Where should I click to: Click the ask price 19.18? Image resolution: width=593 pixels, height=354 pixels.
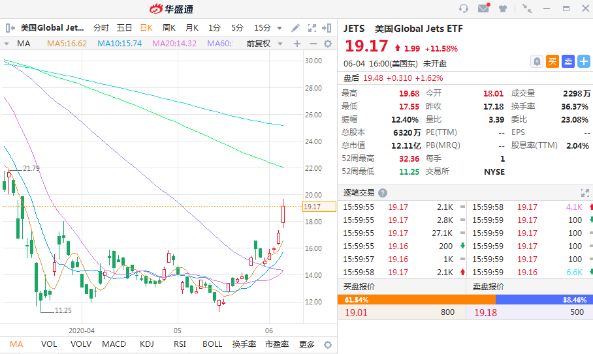tap(486, 312)
